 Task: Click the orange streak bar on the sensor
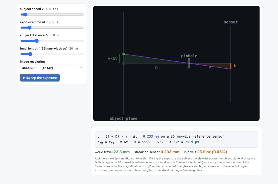coord(231,66)
